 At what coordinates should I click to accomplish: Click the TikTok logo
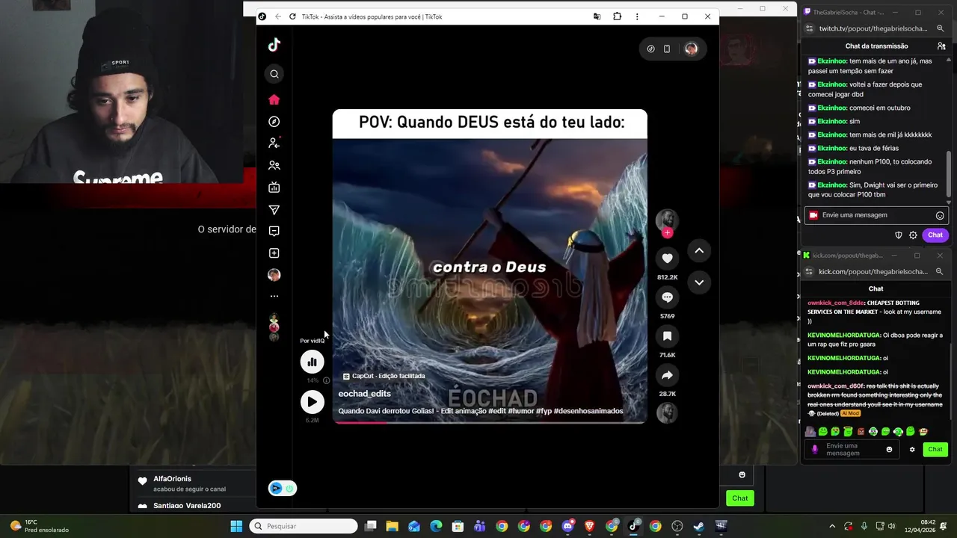click(x=274, y=45)
